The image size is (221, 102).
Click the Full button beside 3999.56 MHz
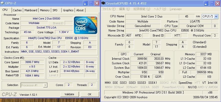point(184,72)
